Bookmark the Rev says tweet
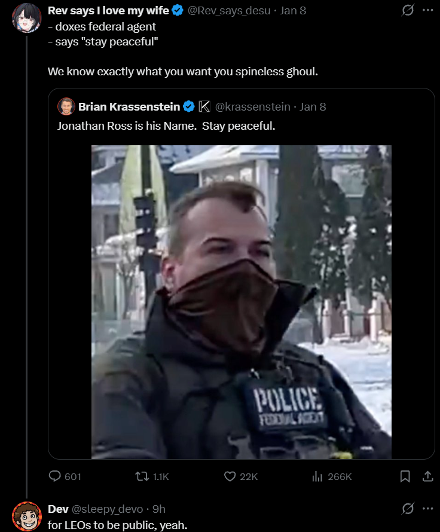The width and height of the screenshot is (440, 532). click(x=405, y=476)
